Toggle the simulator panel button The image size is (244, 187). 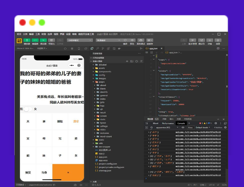[27, 40]
